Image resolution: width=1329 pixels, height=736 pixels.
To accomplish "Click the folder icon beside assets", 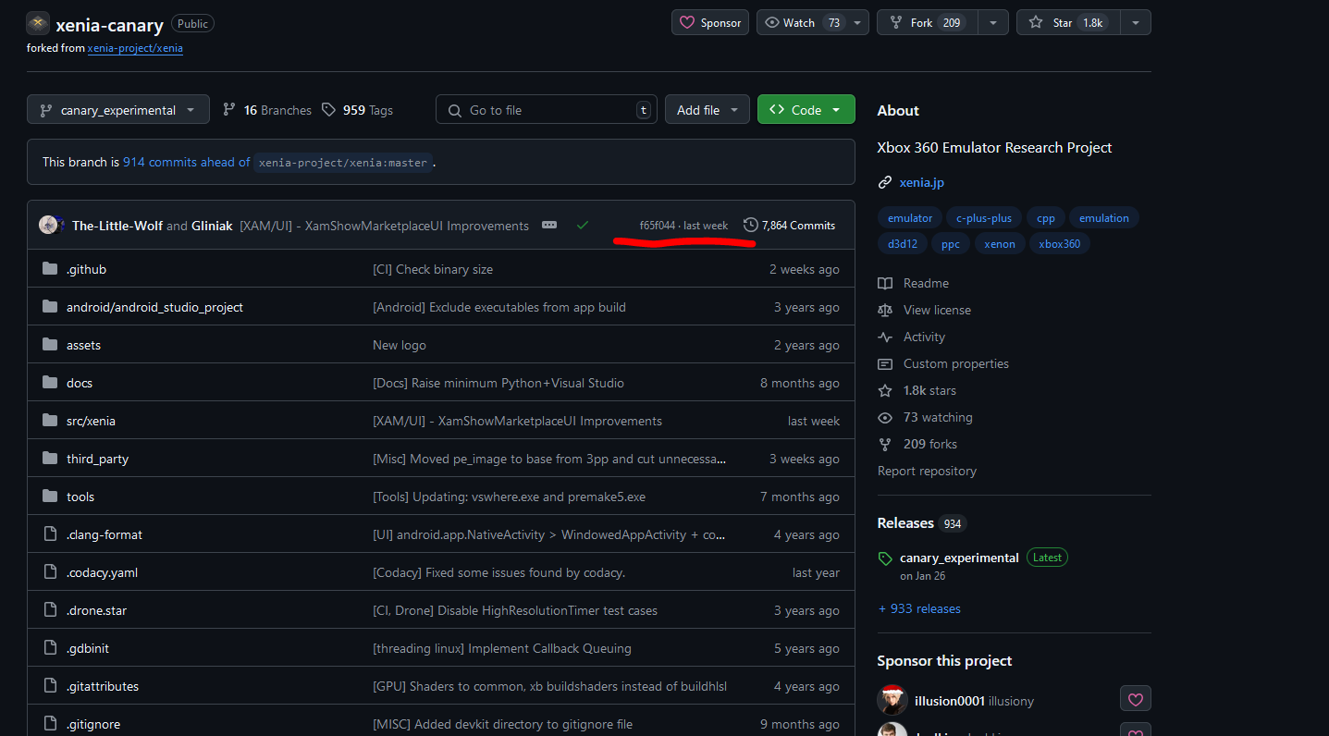I will [x=50, y=345].
